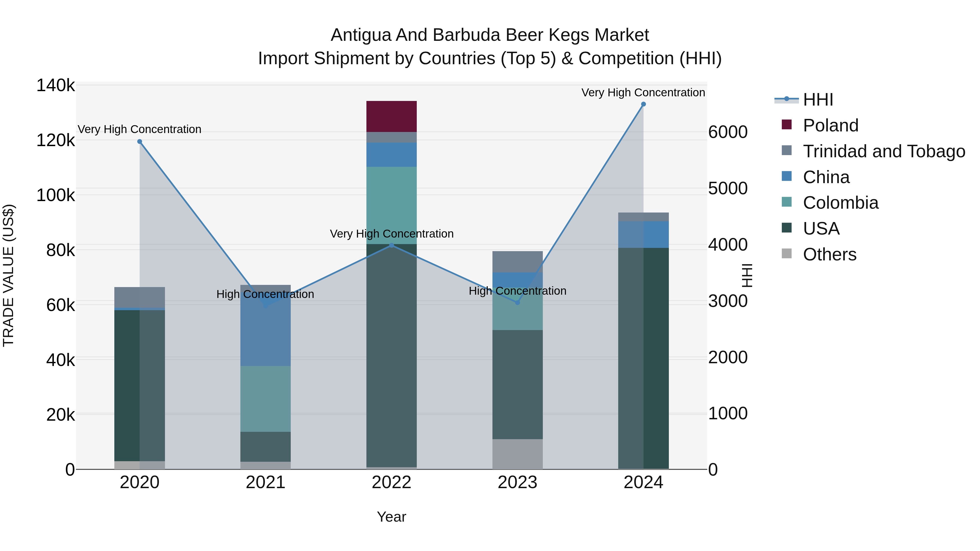Click 'Very High Concentration' label at 2022

click(x=392, y=233)
